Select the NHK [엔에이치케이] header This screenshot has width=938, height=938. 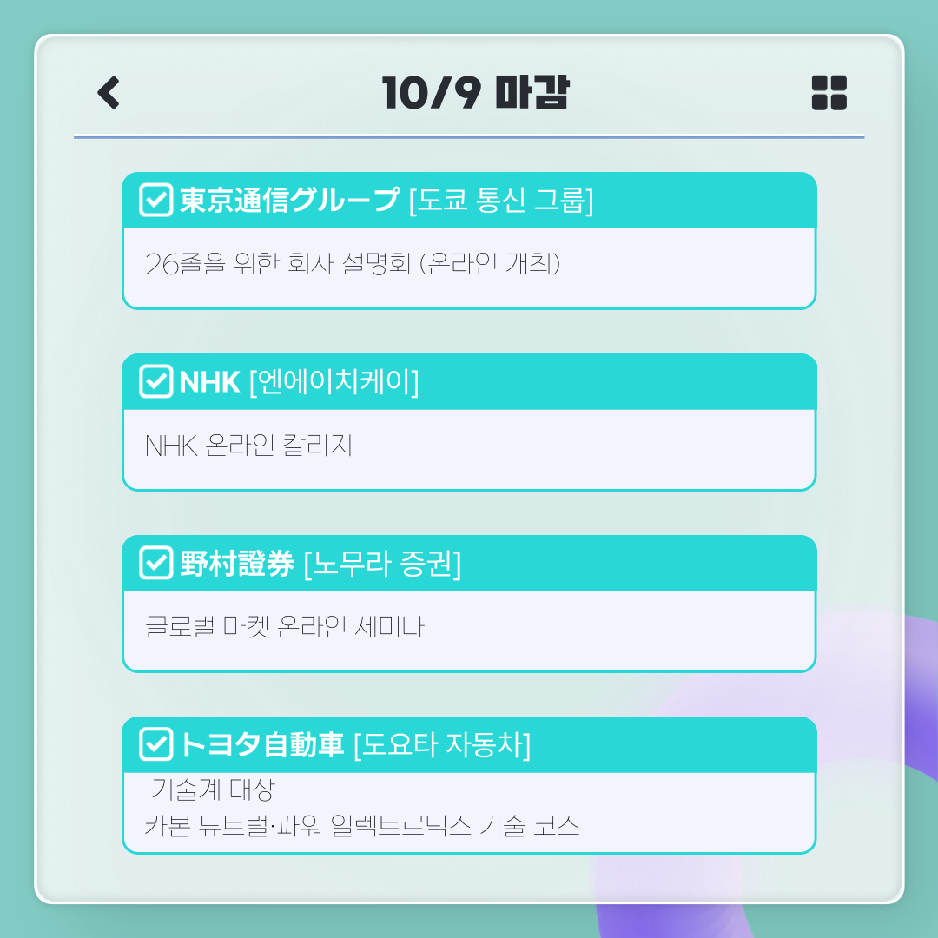click(470, 381)
